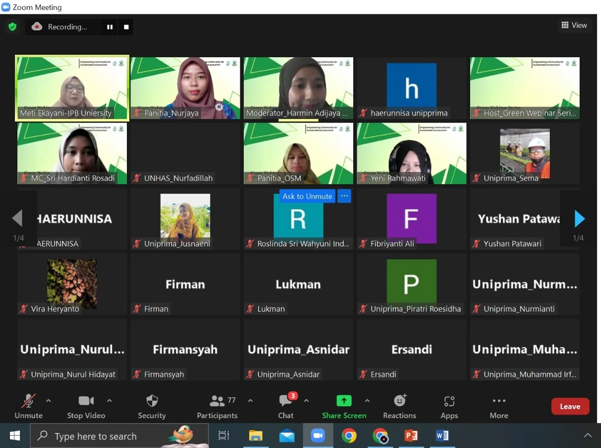Select Panitia_OSM video tile
Image resolution: width=601 pixels, height=448 pixels.
pyautogui.click(x=299, y=153)
